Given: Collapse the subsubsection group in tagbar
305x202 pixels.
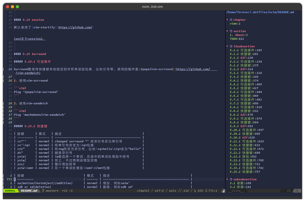Looking at the screenshot, I should click(x=227, y=179).
